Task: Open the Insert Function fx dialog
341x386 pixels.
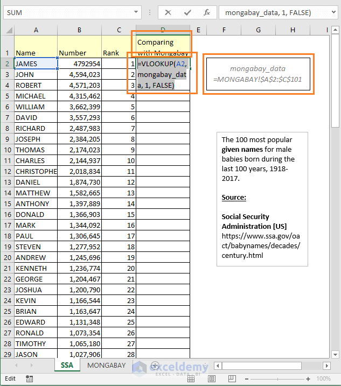Action: coord(207,12)
